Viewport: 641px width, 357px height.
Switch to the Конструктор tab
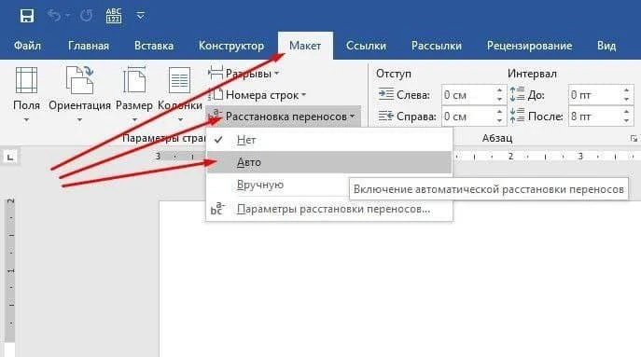[231, 46]
